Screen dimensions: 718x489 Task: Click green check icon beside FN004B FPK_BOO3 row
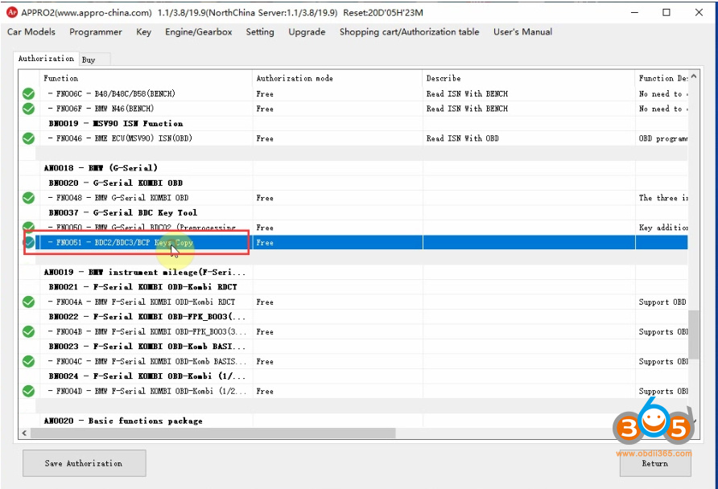point(28,332)
